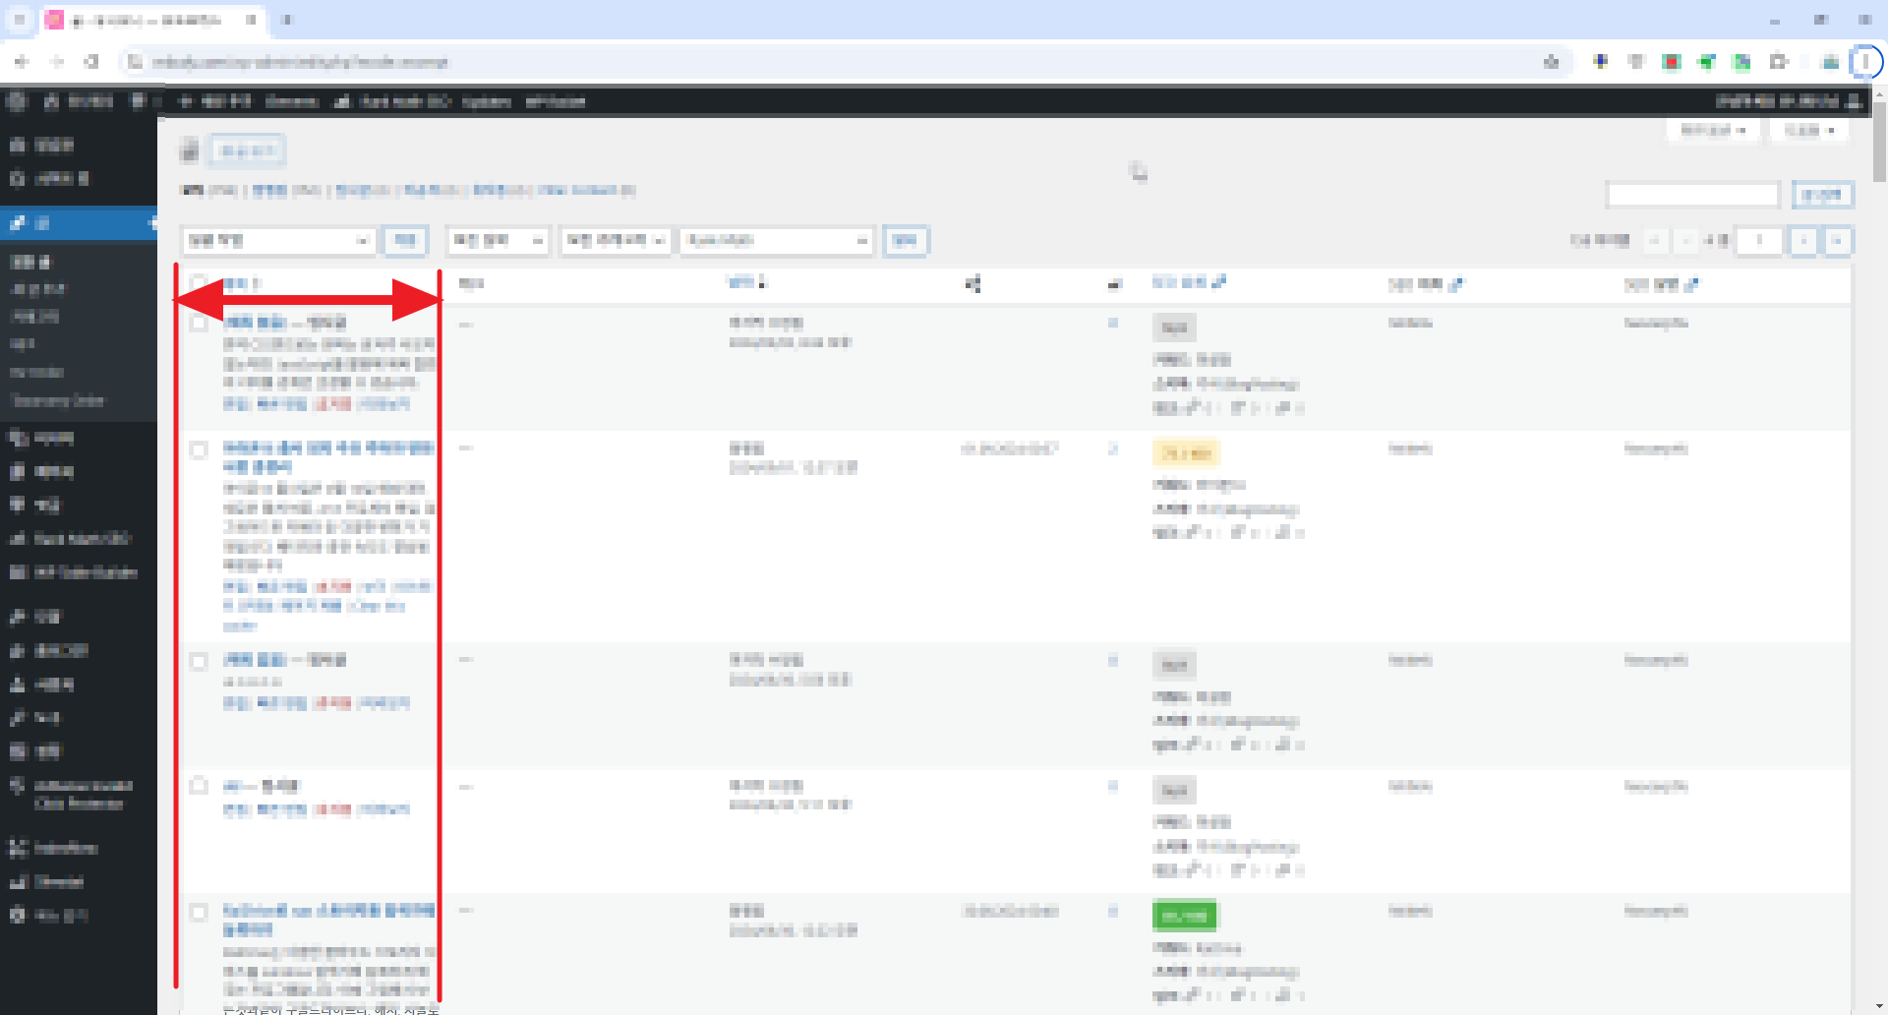Open the WPCode item in the admin bar
Image resolution: width=1888 pixels, height=1015 pixels.
tap(555, 100)
